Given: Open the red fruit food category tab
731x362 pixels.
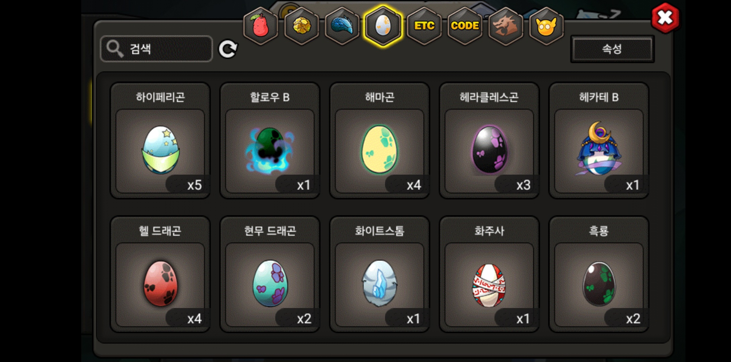Looking at the screenshot, I should (x=260, y=26).
